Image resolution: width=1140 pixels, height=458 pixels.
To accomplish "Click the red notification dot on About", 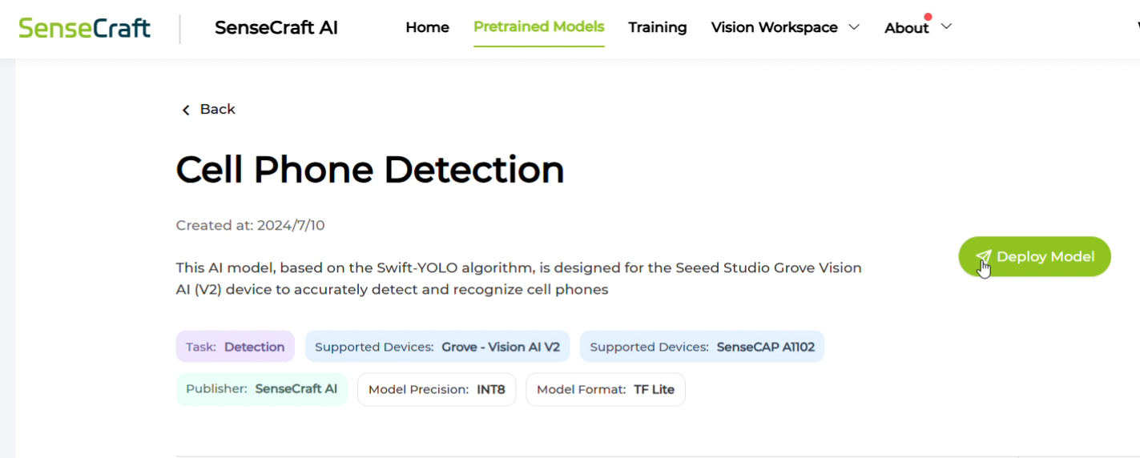I will coord(928,17).
